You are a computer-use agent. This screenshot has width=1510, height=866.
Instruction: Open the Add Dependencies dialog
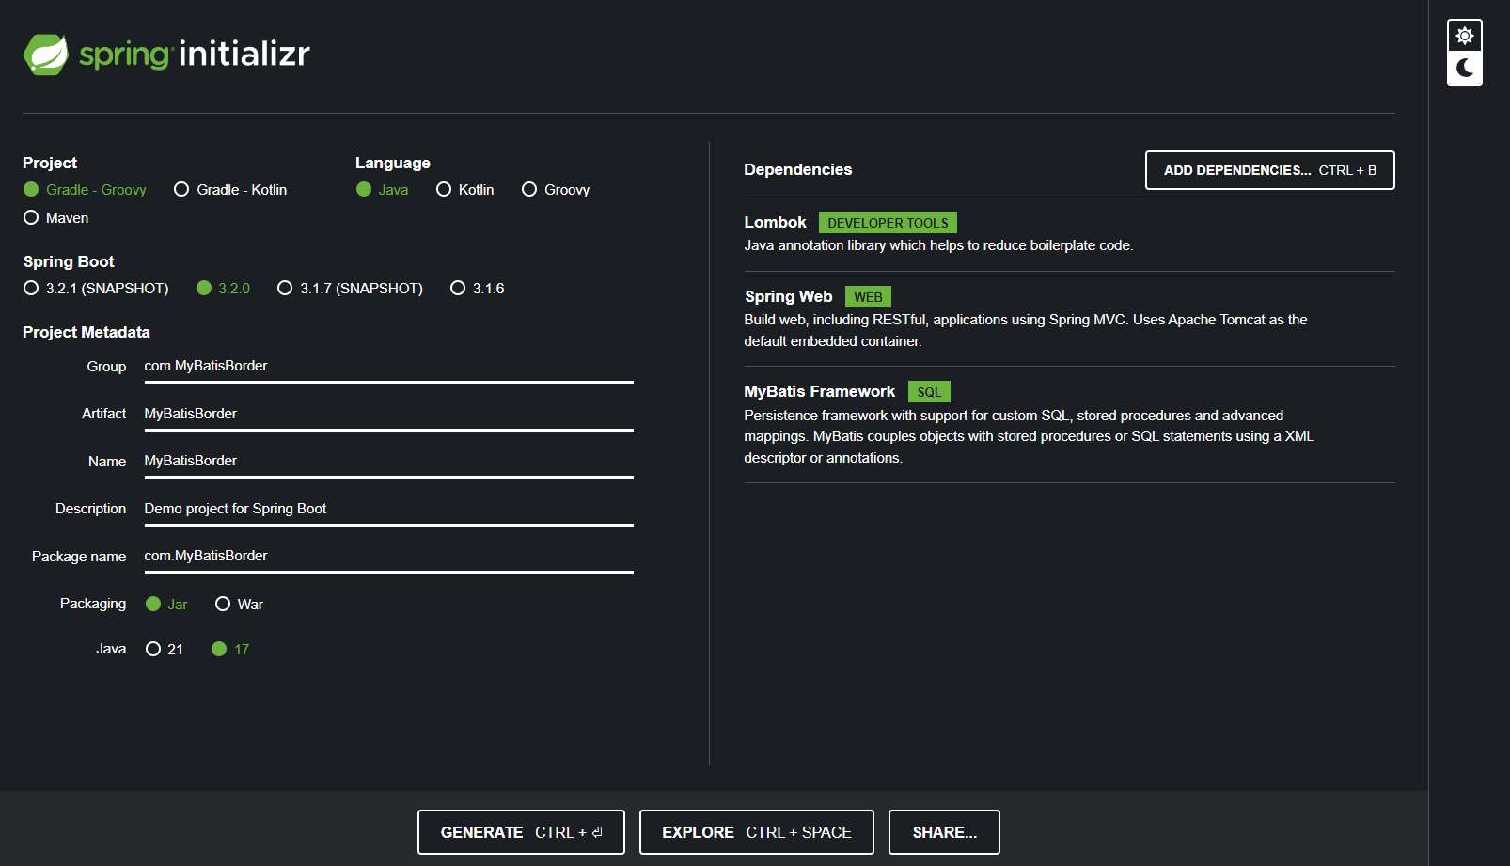pos(1270,170)
